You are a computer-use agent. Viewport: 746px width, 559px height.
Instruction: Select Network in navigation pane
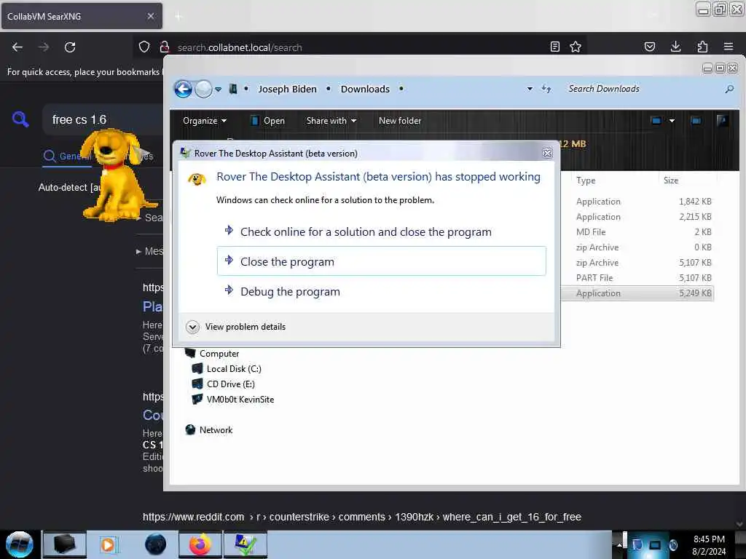209,429
